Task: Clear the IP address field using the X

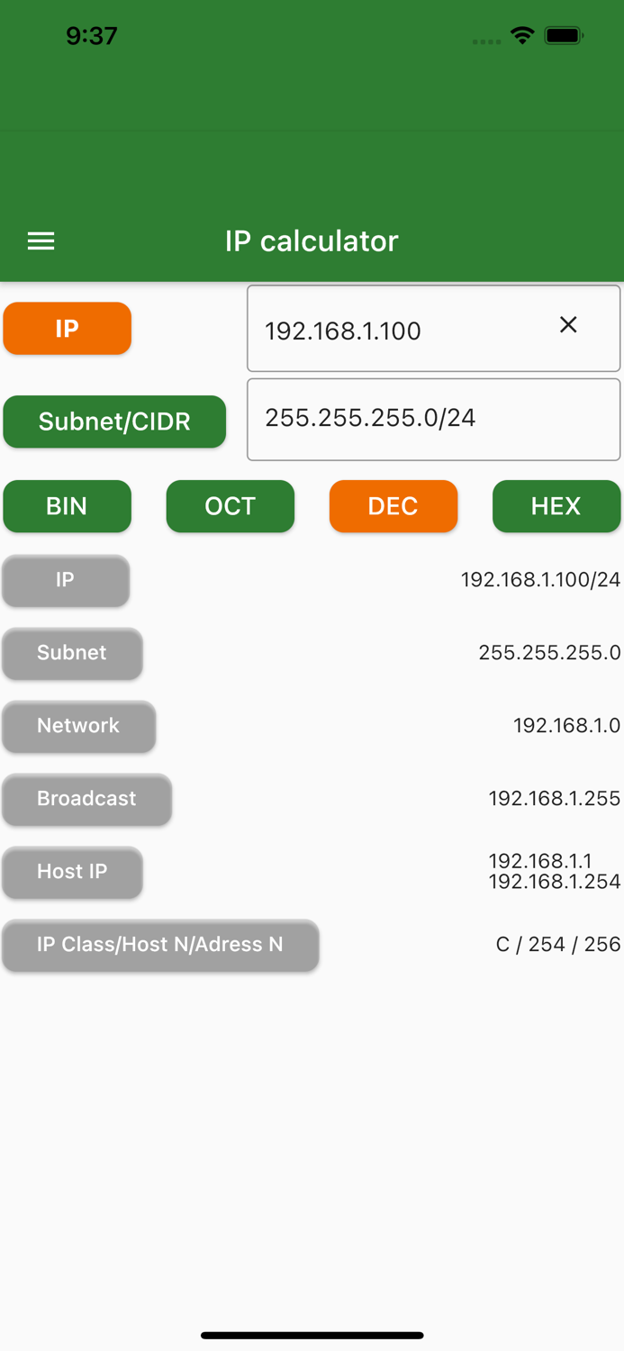Action: pyautogui.click(x=568, y=324)
